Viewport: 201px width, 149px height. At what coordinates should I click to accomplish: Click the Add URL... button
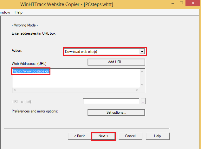coord(116,62)
